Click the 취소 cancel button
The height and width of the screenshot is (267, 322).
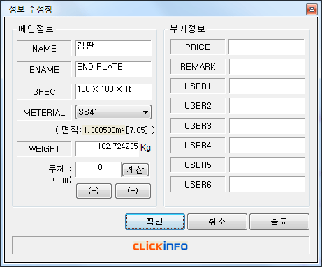pyautogui.click(x=217, y=222)
